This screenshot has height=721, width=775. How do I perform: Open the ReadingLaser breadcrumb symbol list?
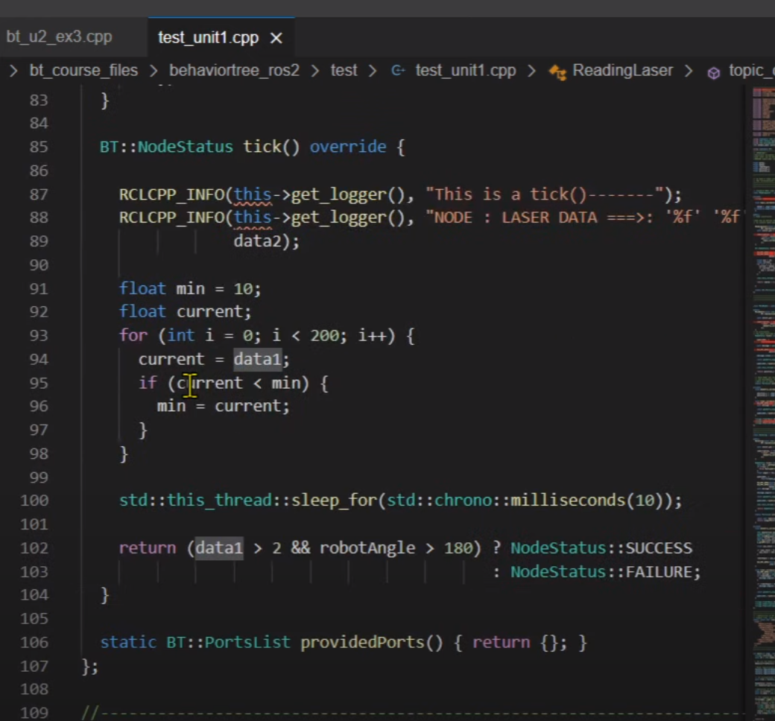point(622,71)
